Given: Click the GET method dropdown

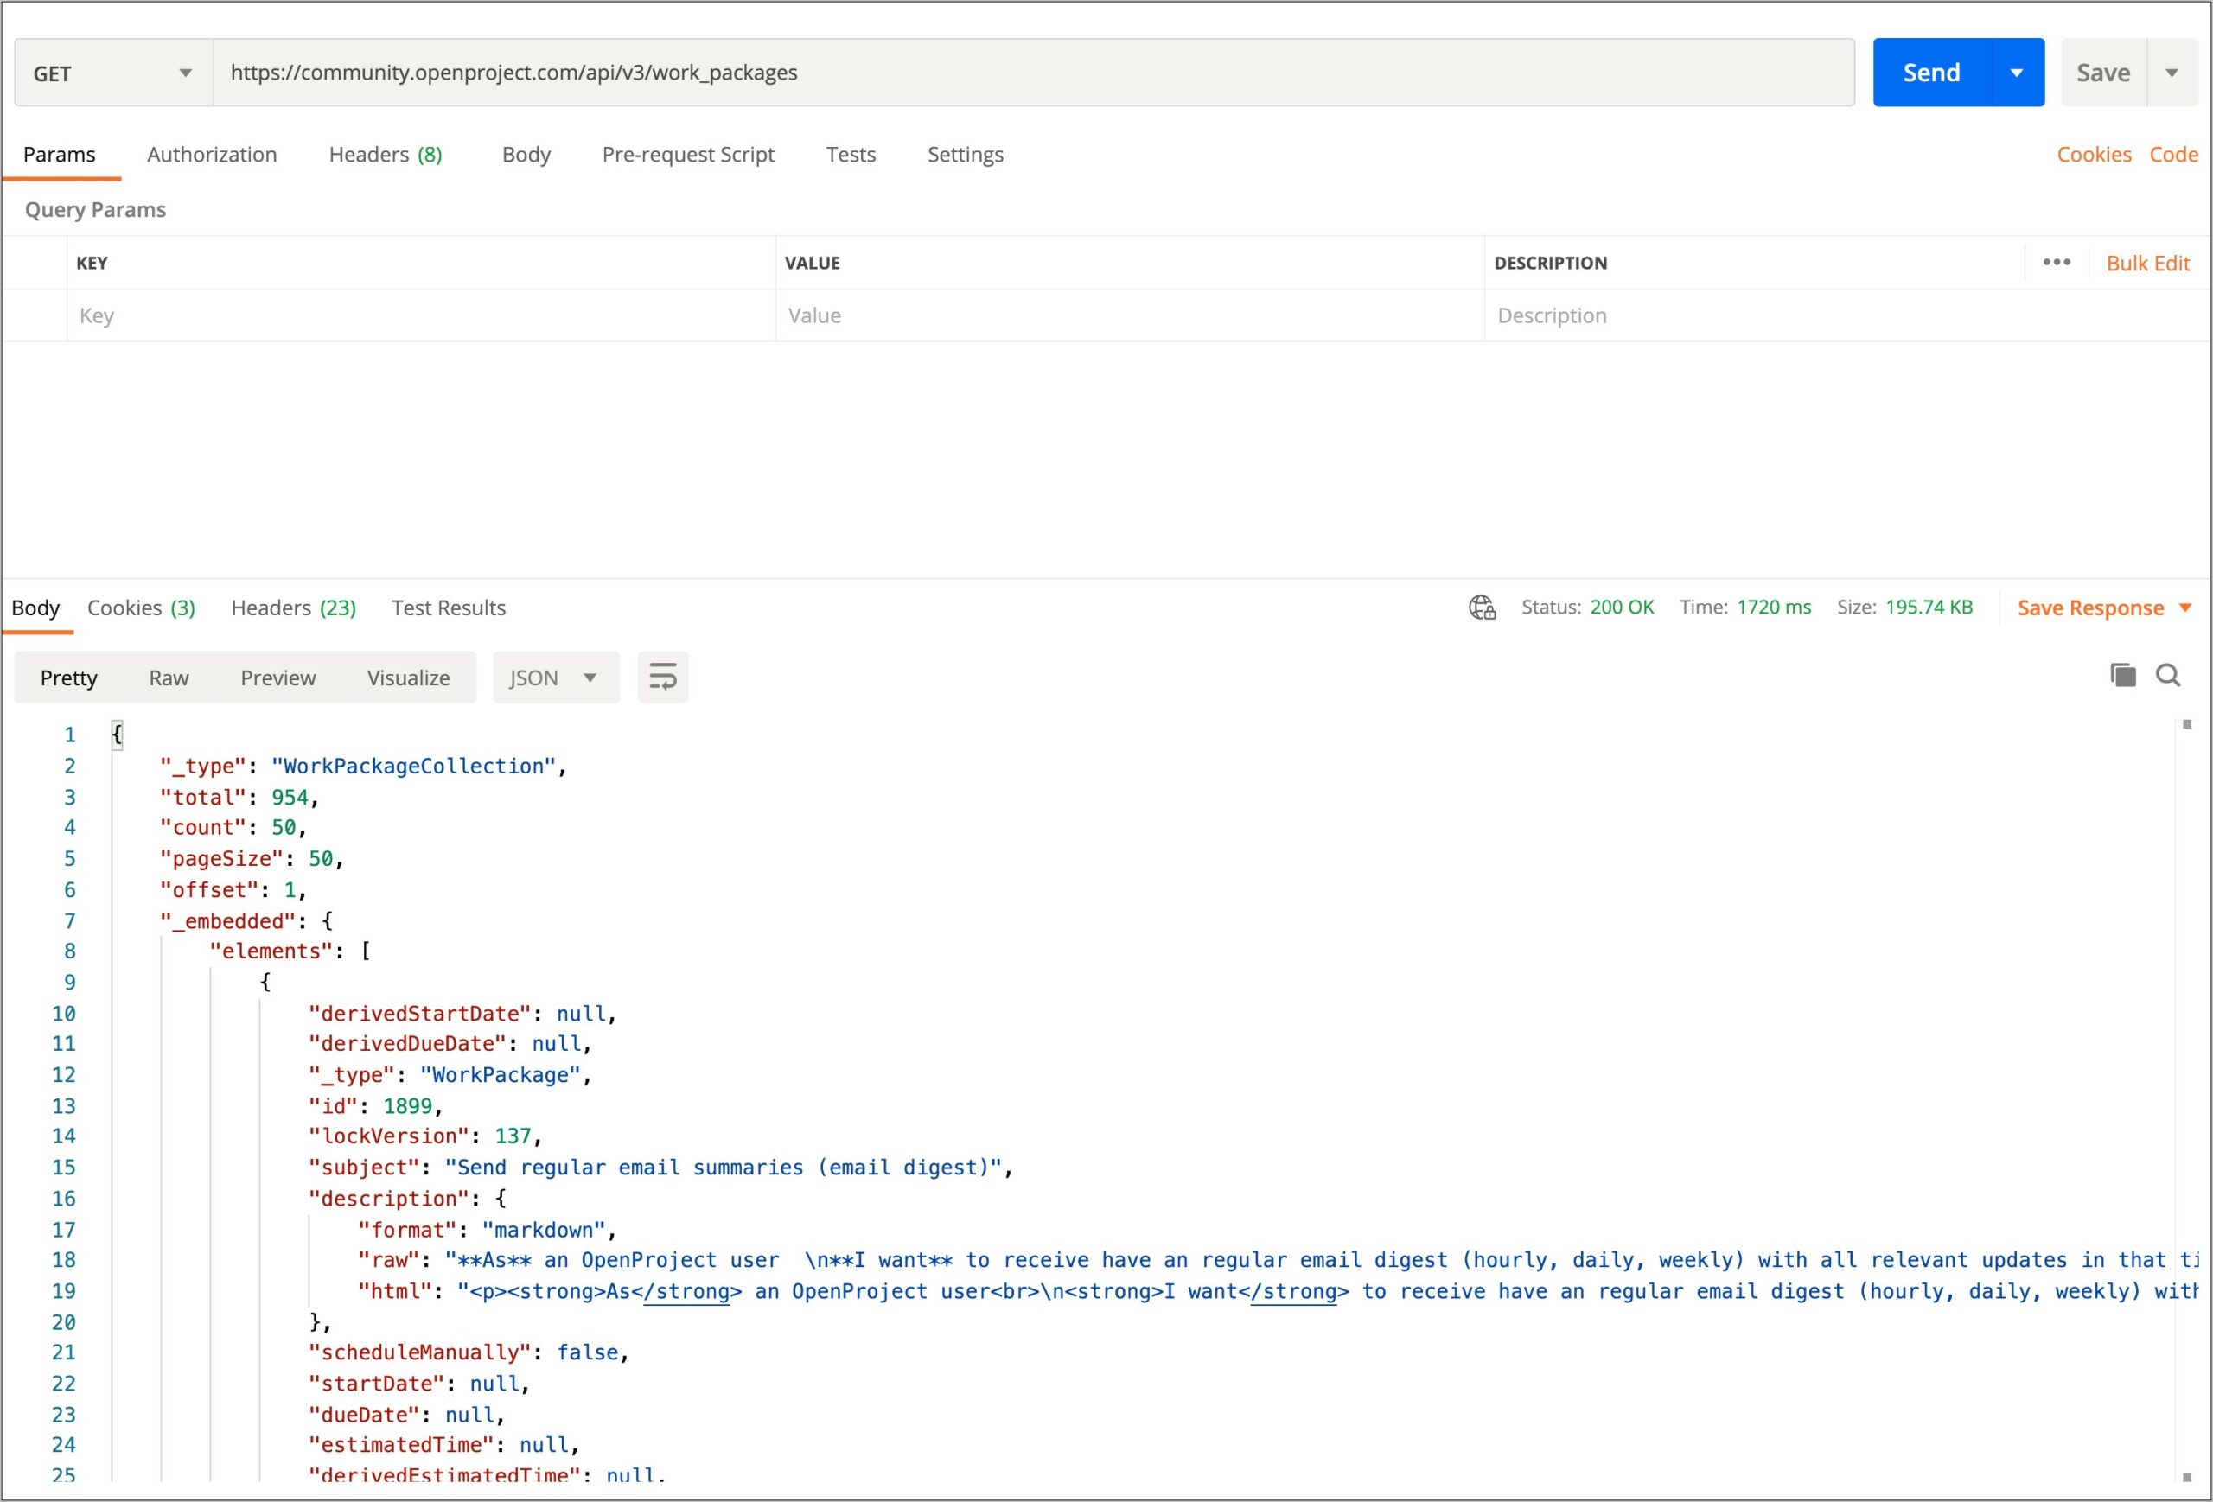Looking at the screenshot, I should (107, 72).
